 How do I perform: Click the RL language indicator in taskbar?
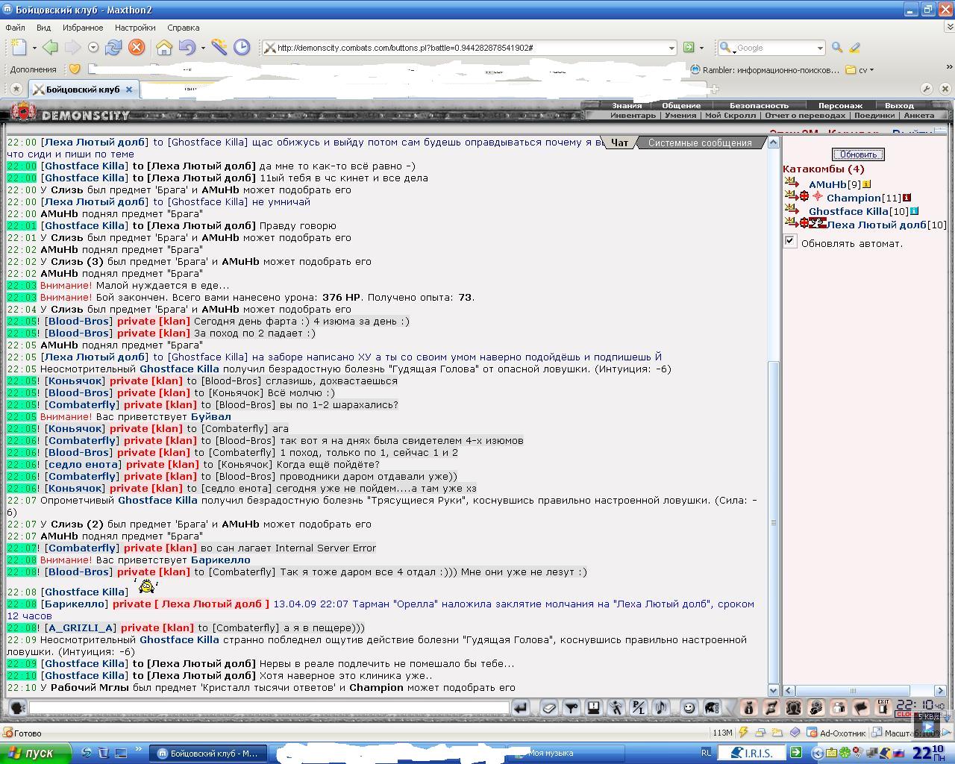(706, 754)
